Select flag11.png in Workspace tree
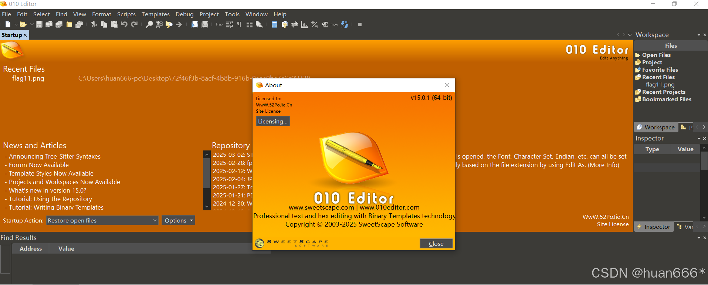 coord(660,84)
